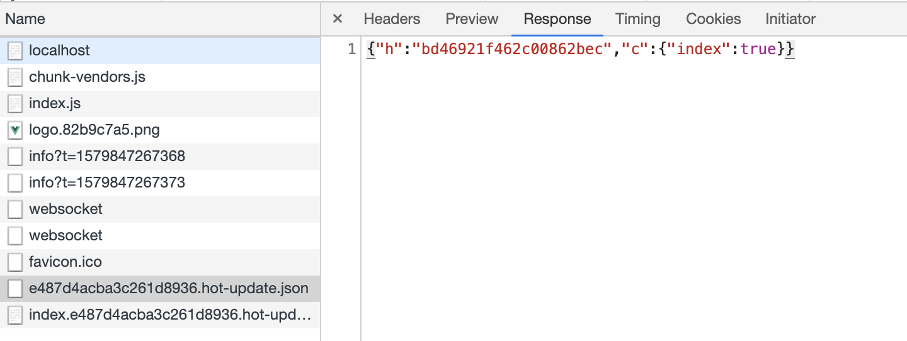Click blank icon of first websocket request
907x341 pixels.
point(15,210)
